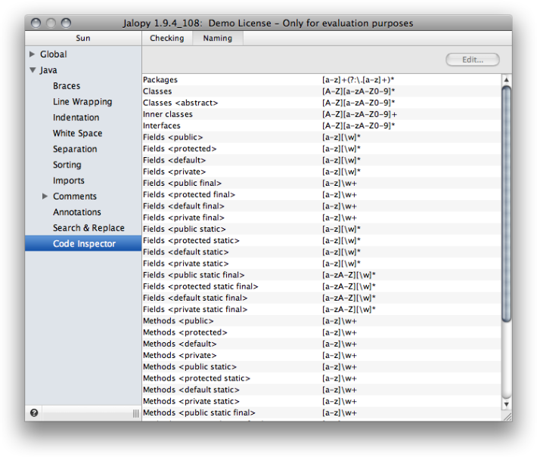537x457 pixels.
Task: Expand the Comments subtree arrow
Action: [45, 196]
